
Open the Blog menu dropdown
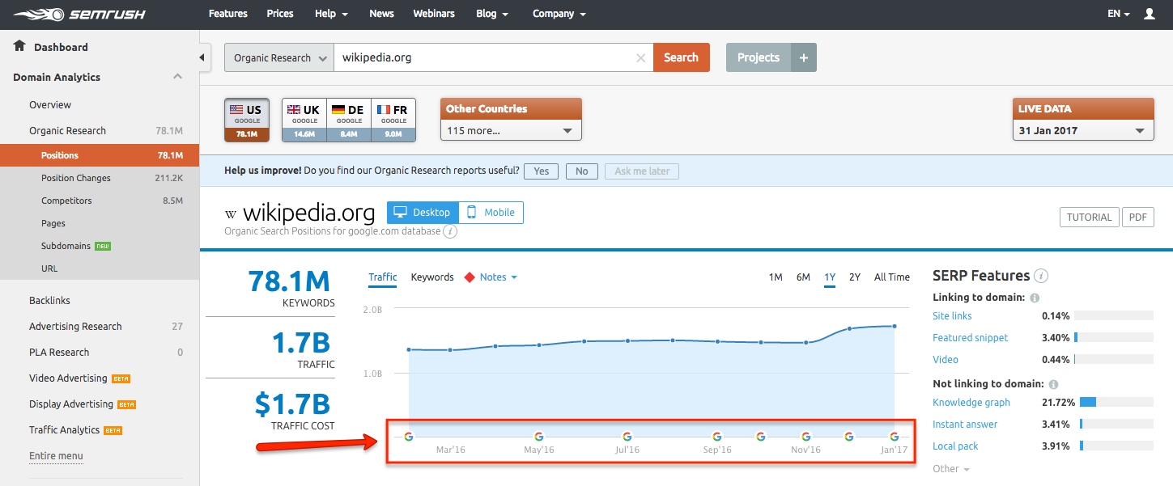tap(492, 14)
